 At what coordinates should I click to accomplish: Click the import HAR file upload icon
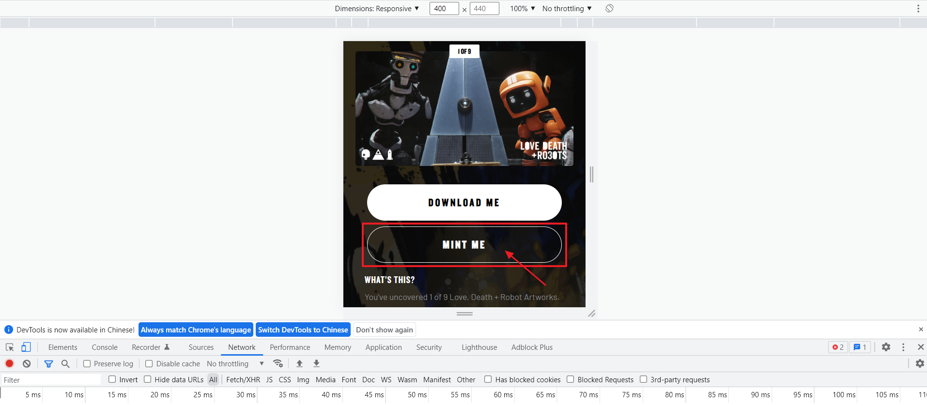299,363
